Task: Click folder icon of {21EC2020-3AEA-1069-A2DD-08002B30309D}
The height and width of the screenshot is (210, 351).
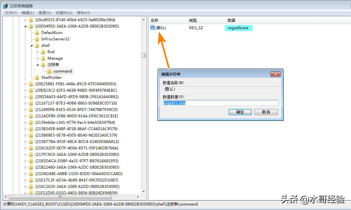Action: [x=31, y=187]
